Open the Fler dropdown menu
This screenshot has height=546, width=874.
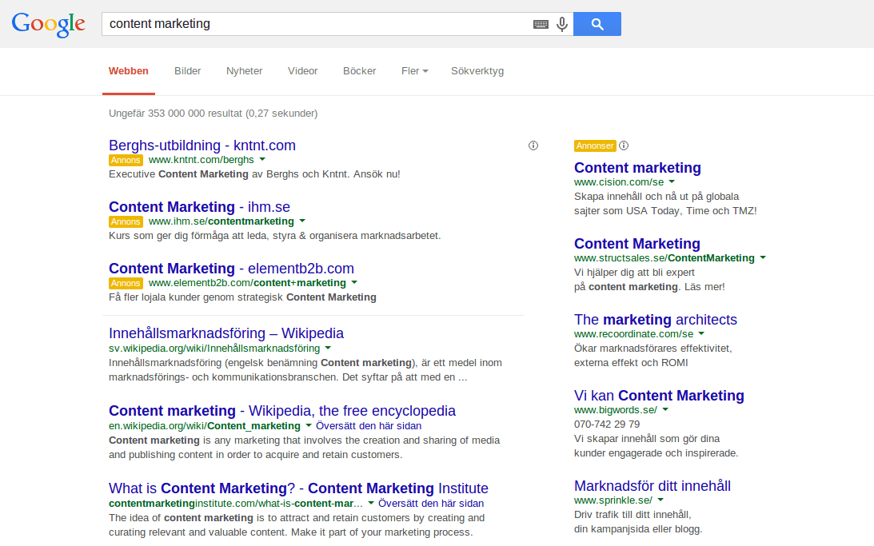(x=415, y=71)
